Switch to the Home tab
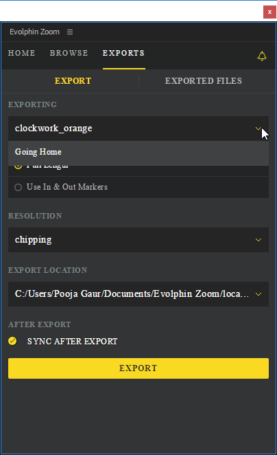Screen dimensions: 277x455 22,53
